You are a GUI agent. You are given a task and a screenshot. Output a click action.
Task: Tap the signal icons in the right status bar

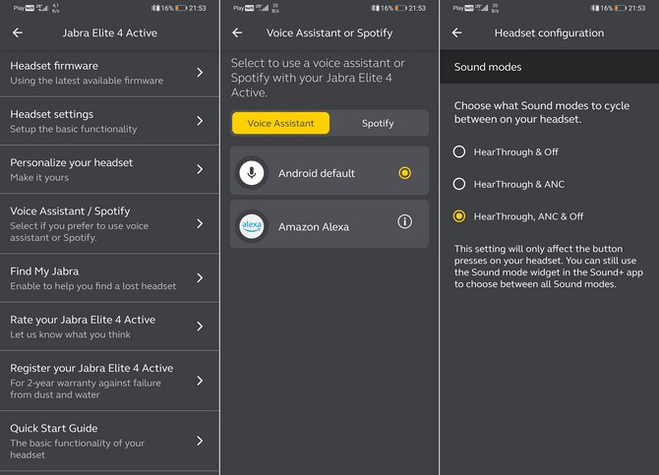tap(484, 8)
